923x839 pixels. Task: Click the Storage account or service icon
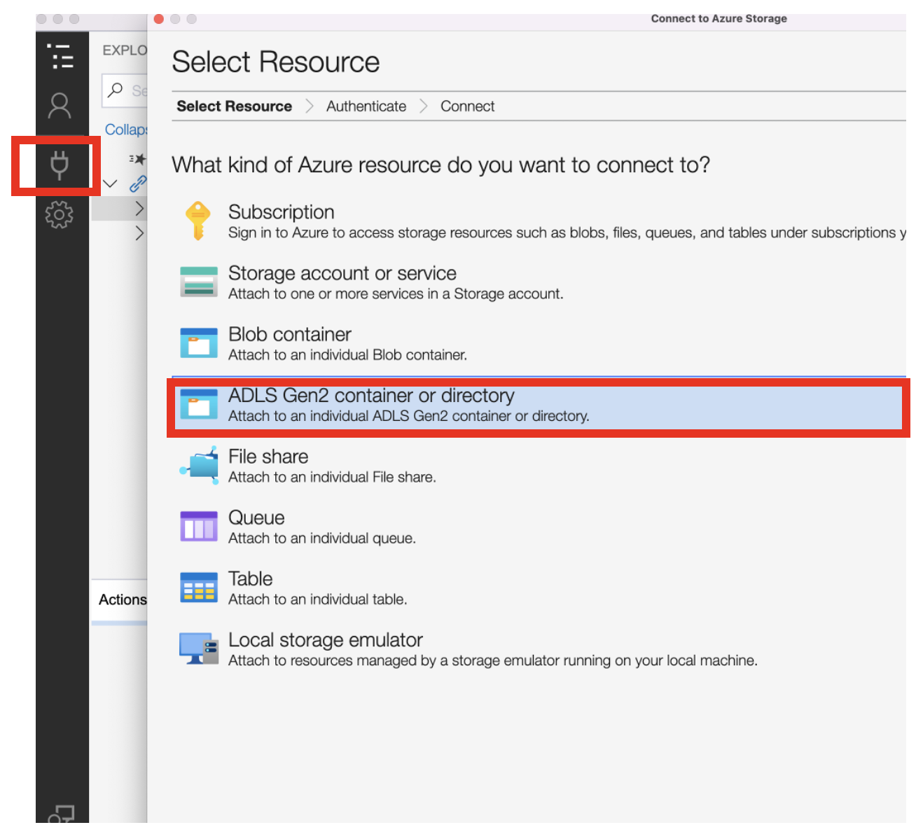click(199, 282)
